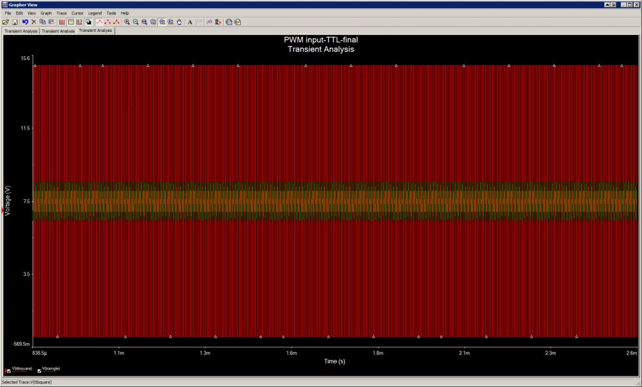This screenshot has width=642, height=387.
Task: Click the V(ttlsquare) legend label
Action: point(22,369)
